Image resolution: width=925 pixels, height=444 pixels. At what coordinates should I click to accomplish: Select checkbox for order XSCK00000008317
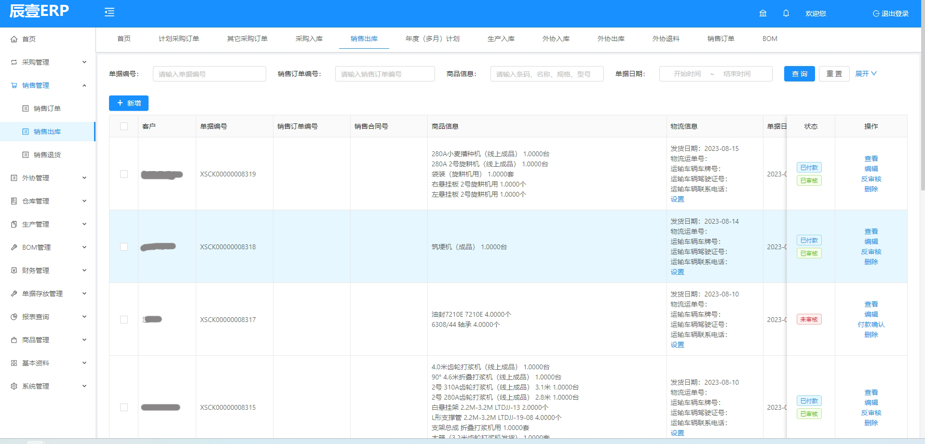[124, 320]
